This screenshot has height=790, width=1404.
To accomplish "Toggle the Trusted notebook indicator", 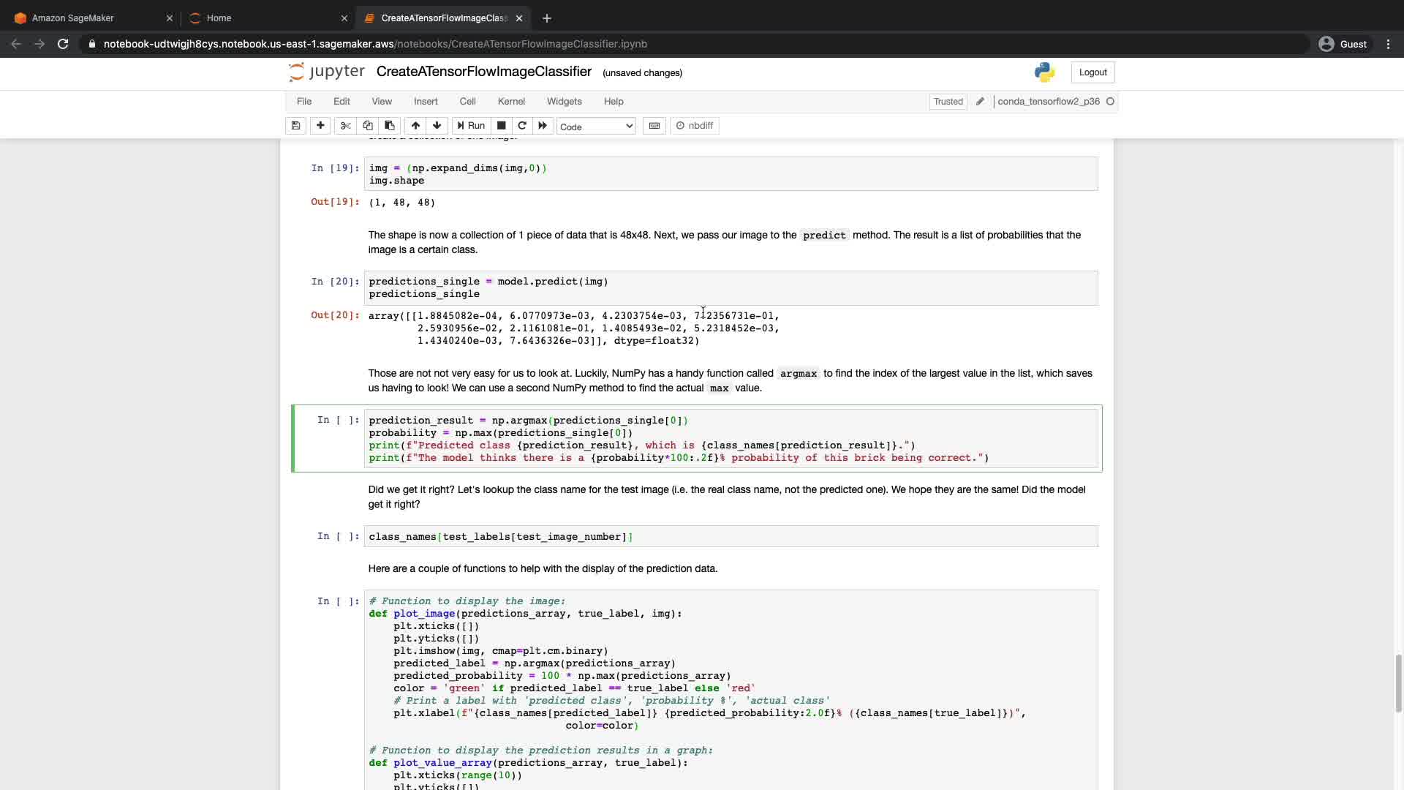I will 948,102.
